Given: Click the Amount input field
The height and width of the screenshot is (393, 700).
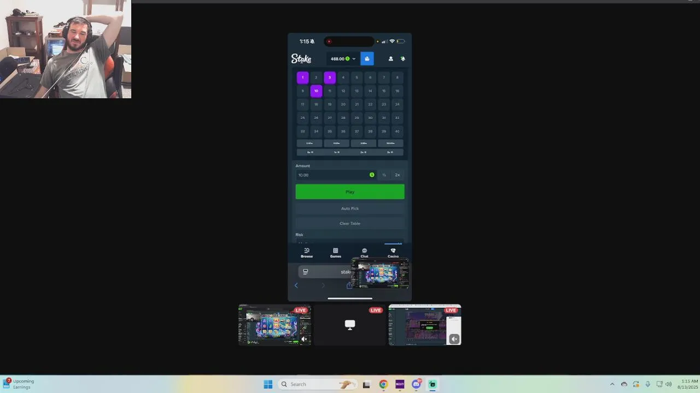Looking at the screenshot, I should 336,175.
